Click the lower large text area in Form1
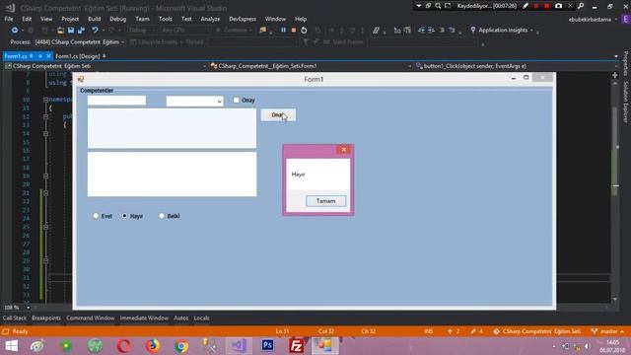631x355 pixels. [x=172, y=175]
